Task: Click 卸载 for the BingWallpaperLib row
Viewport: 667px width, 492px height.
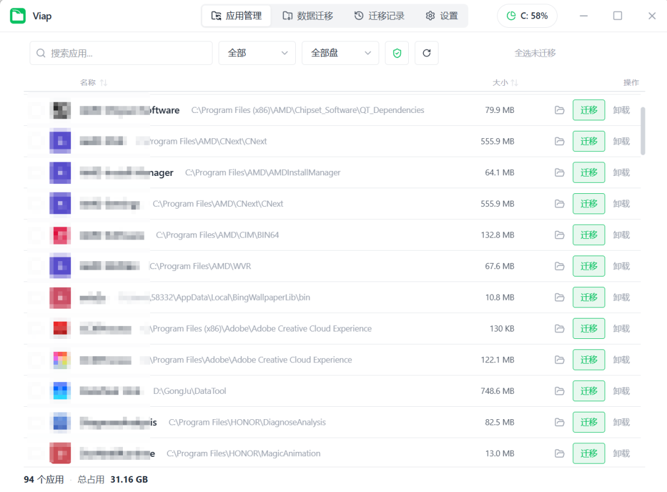Action: tap(621, 298)
